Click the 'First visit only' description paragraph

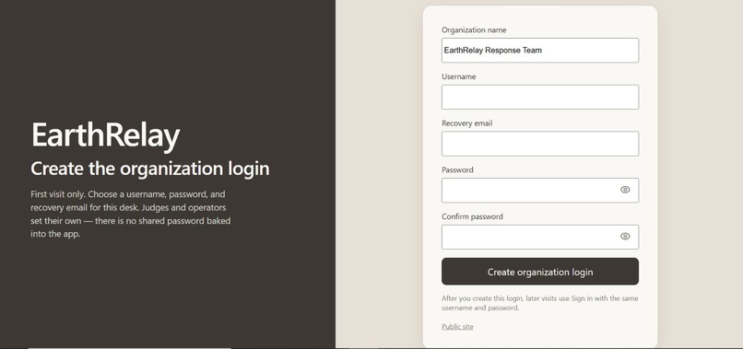(x=130, y=214)
